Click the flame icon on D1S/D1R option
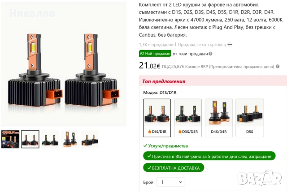 pos(149,132)
